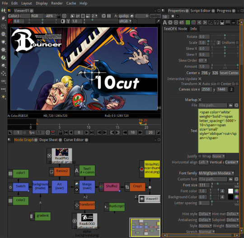Open the Wrap None dropdown

point(218,156)
